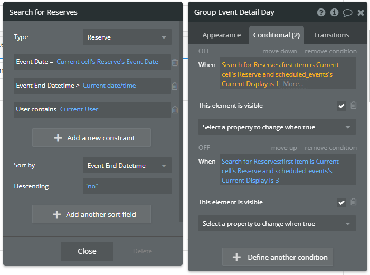Click 'remove condition' on first condition
370x275 pixels.
coord(330,52)
